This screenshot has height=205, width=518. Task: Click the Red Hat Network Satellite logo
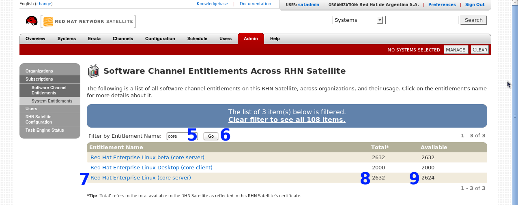pyautogui.click(x=88, y=21)
